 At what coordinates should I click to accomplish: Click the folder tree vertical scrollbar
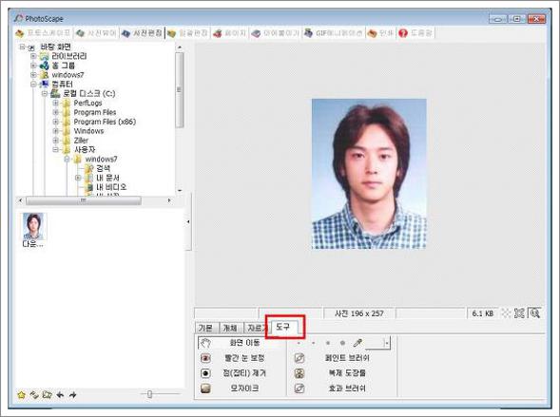[x=180, y=90]
